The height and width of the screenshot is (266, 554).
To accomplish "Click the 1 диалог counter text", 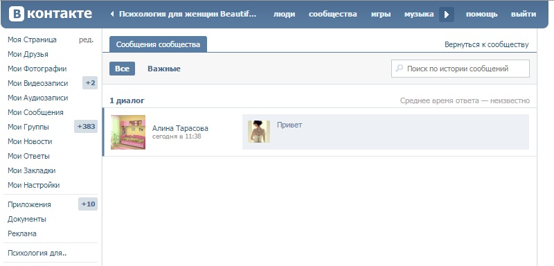I will click(x=127, y=100).
